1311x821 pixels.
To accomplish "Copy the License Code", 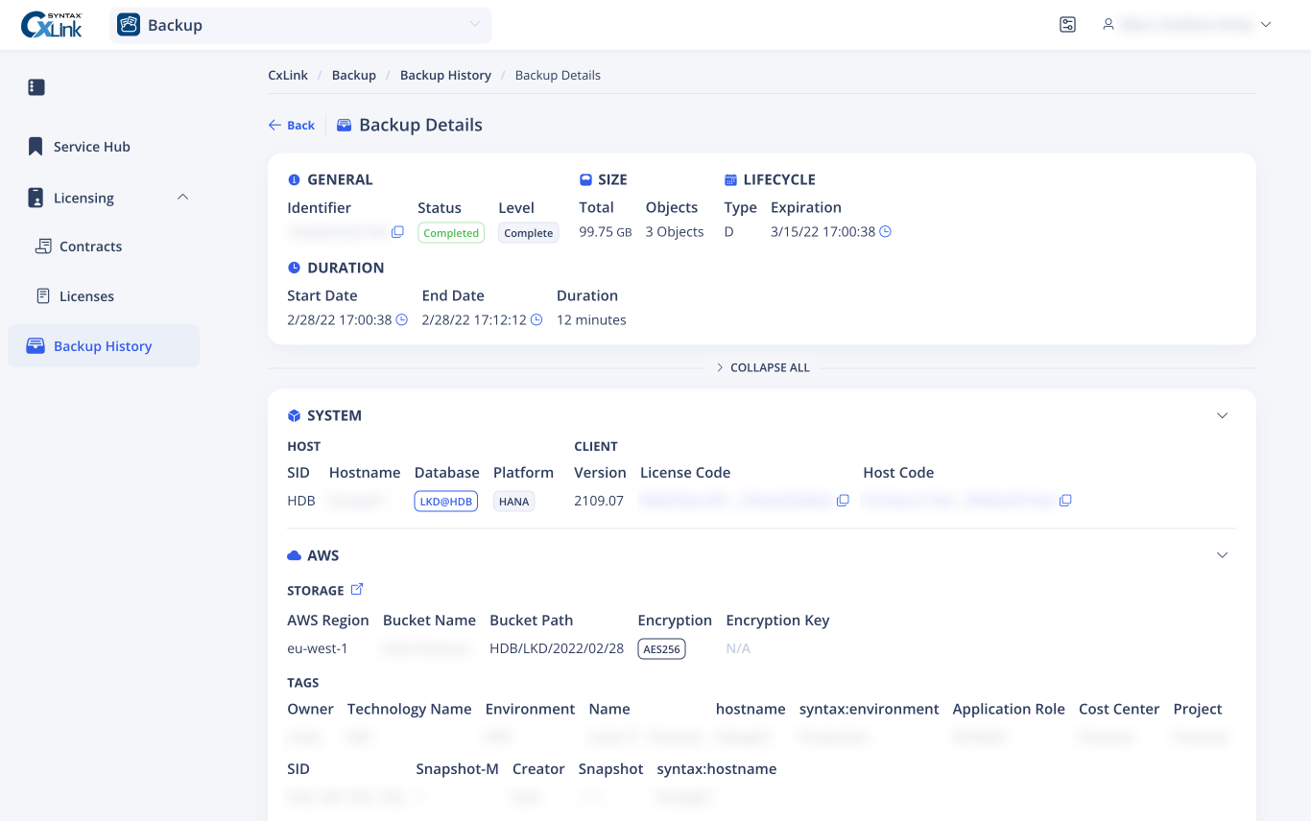I will 843,501.
